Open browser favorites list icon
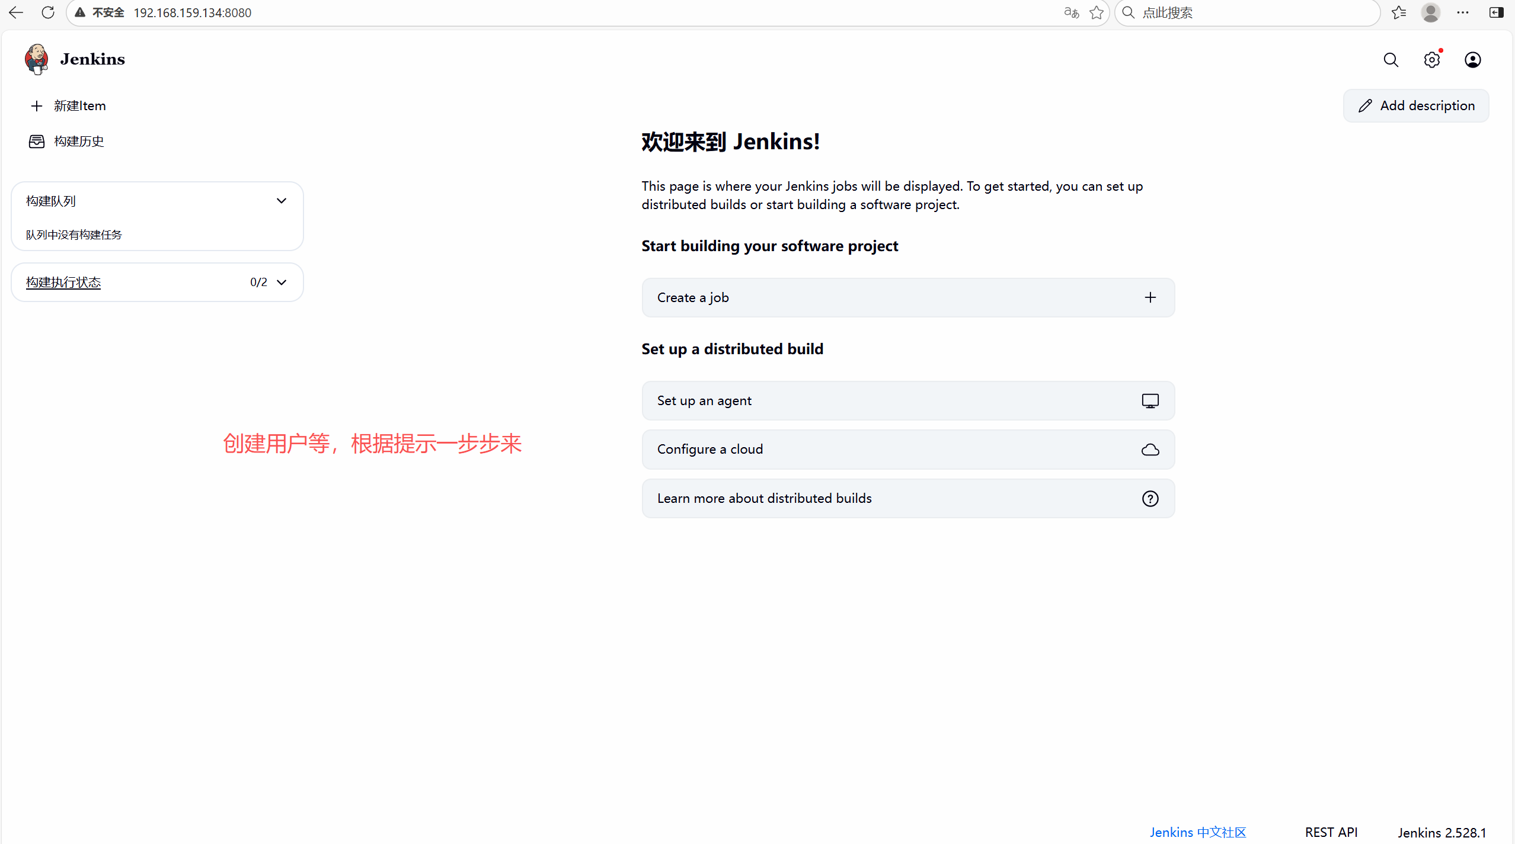This screenshot has height=844, width=1515. tap(1399, 12)
